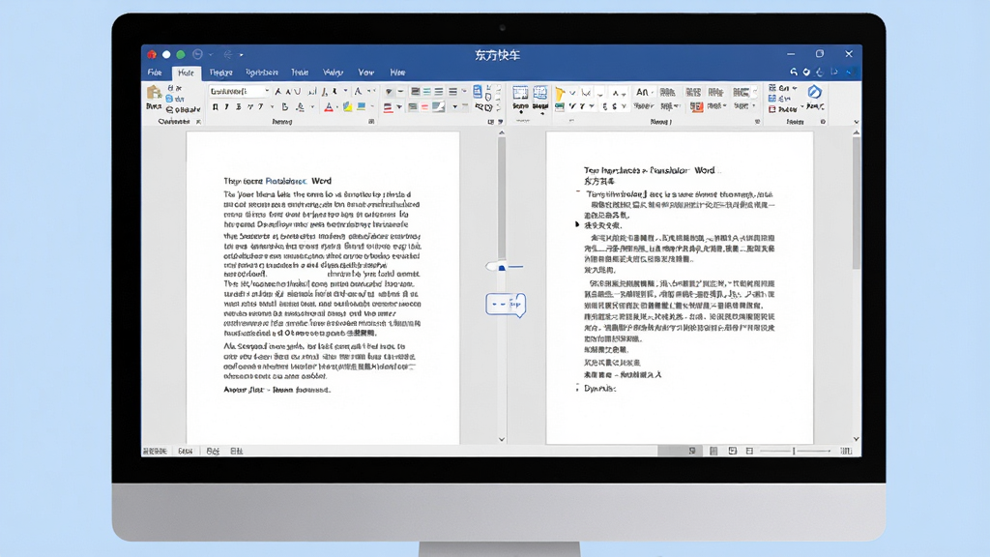Click the white dot in the title bar
The width and height of the screenshot is (990, 557).
pyautogui.click(x=166, y=54)
